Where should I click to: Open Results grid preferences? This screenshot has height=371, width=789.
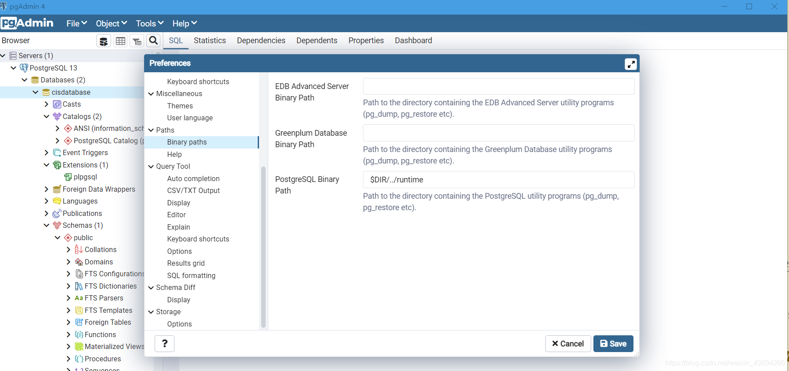[186, 263]
